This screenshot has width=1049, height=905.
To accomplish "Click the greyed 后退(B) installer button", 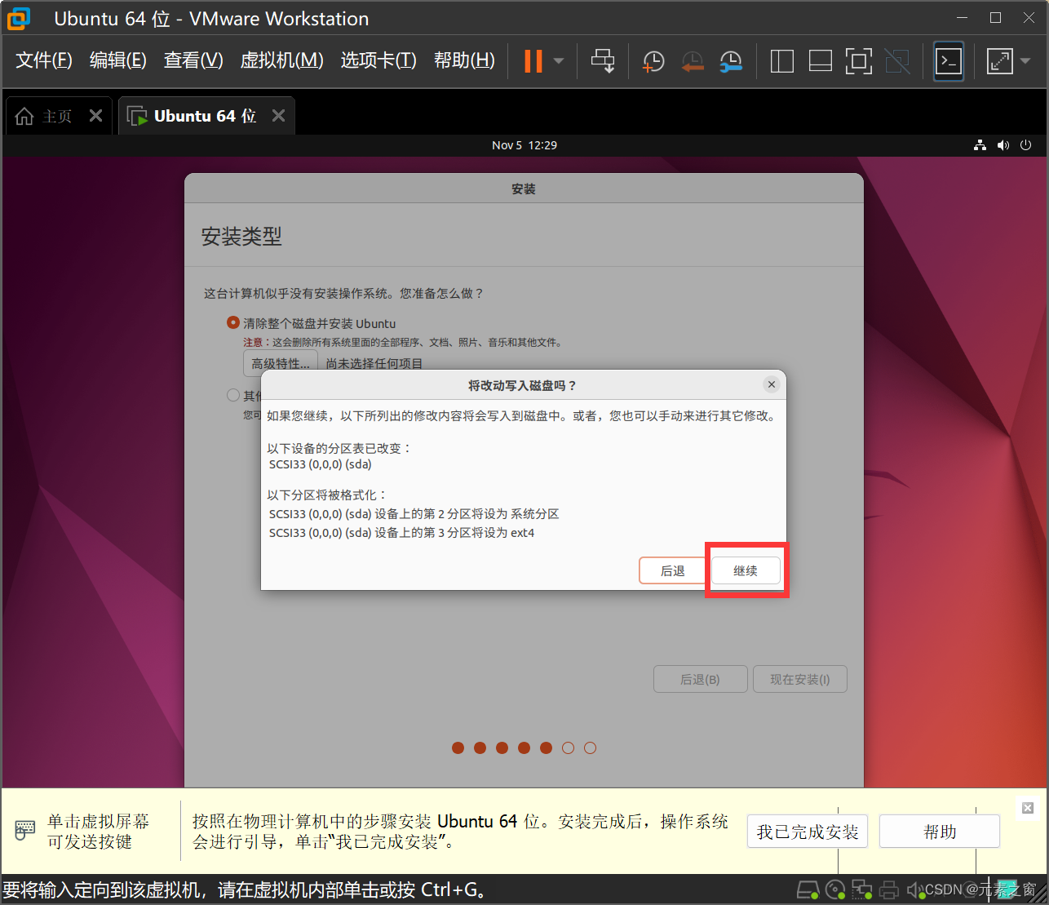I will (x=701, y=680).
